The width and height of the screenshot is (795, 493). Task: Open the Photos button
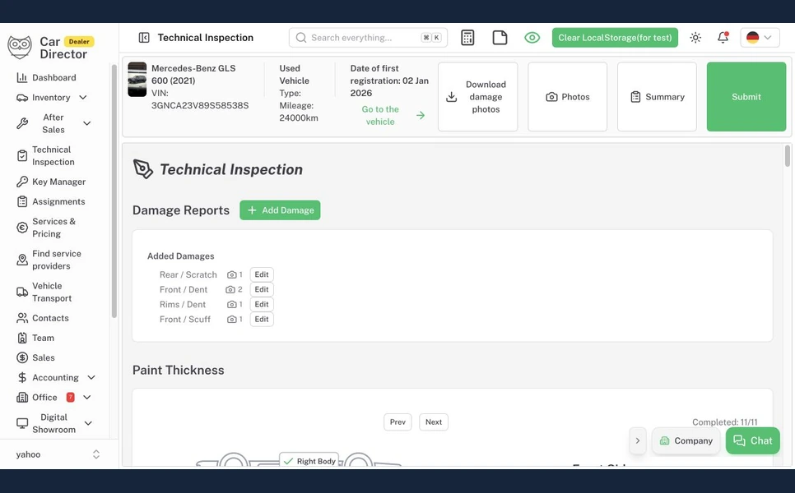point(567,97)
